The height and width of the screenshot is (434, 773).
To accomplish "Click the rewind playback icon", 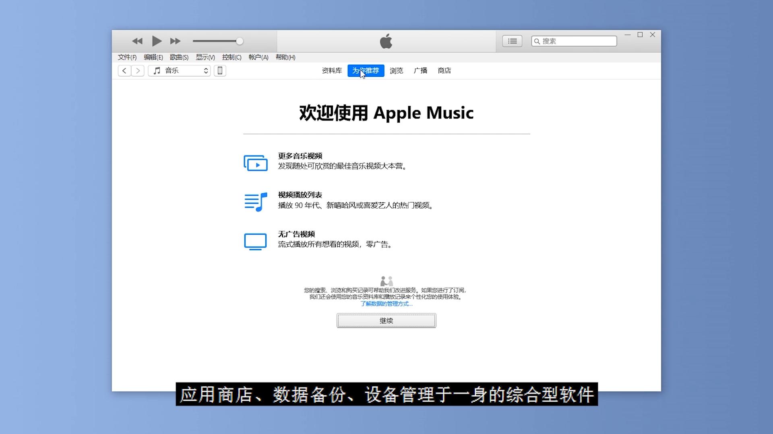I will pyautogui.click(x=137, y=41).
